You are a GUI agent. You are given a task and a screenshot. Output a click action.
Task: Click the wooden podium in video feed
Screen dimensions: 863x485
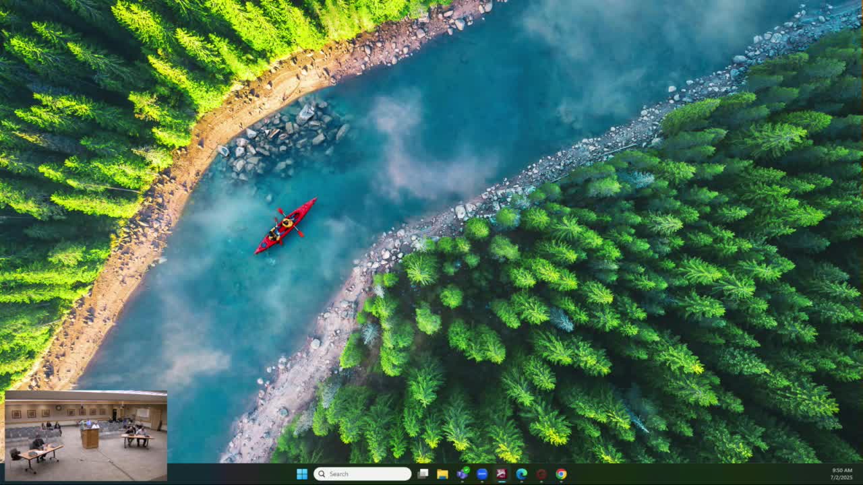tap(90, 438)
